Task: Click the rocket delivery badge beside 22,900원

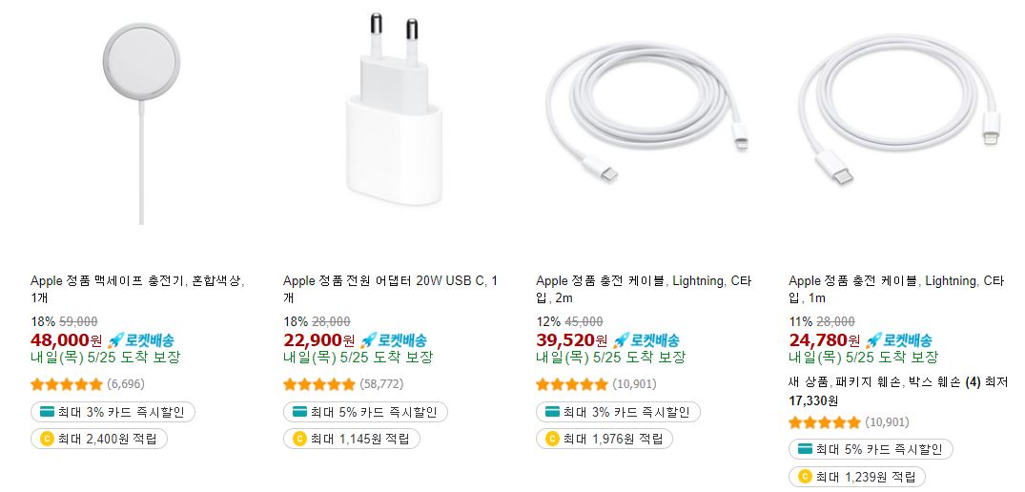Action: (x=394, y=339)
